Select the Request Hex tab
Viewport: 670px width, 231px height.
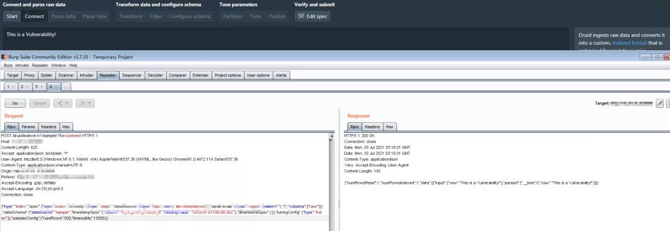click(x=66, y=127)
